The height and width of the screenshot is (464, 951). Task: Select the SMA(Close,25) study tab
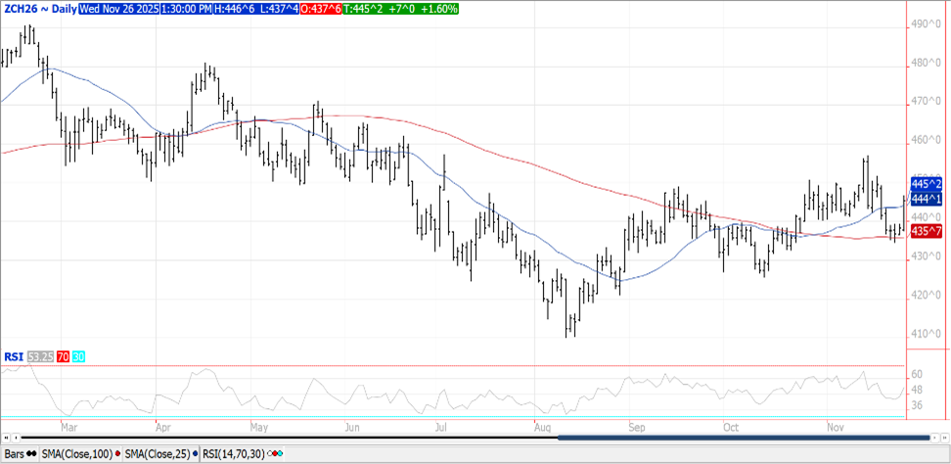pyautogui.click(x=158, y=454)
